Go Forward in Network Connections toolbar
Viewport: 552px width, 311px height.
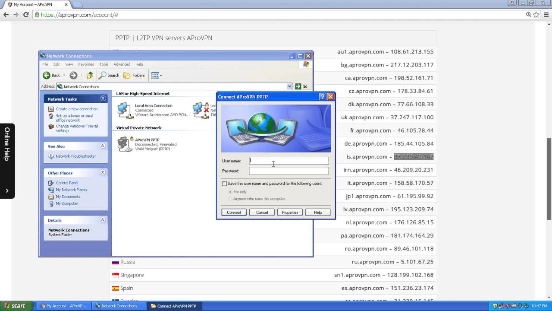pyautogui.click(x=73, y=75)
